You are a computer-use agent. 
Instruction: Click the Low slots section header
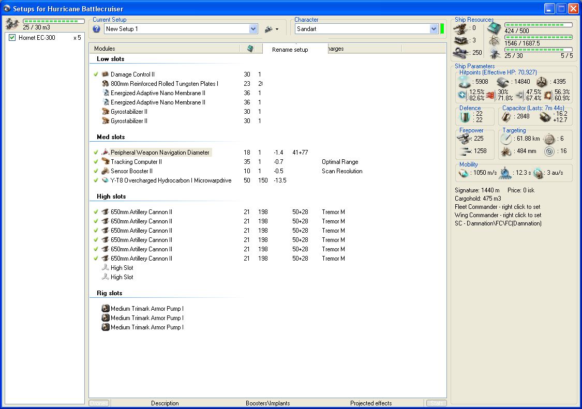[110, 59]
